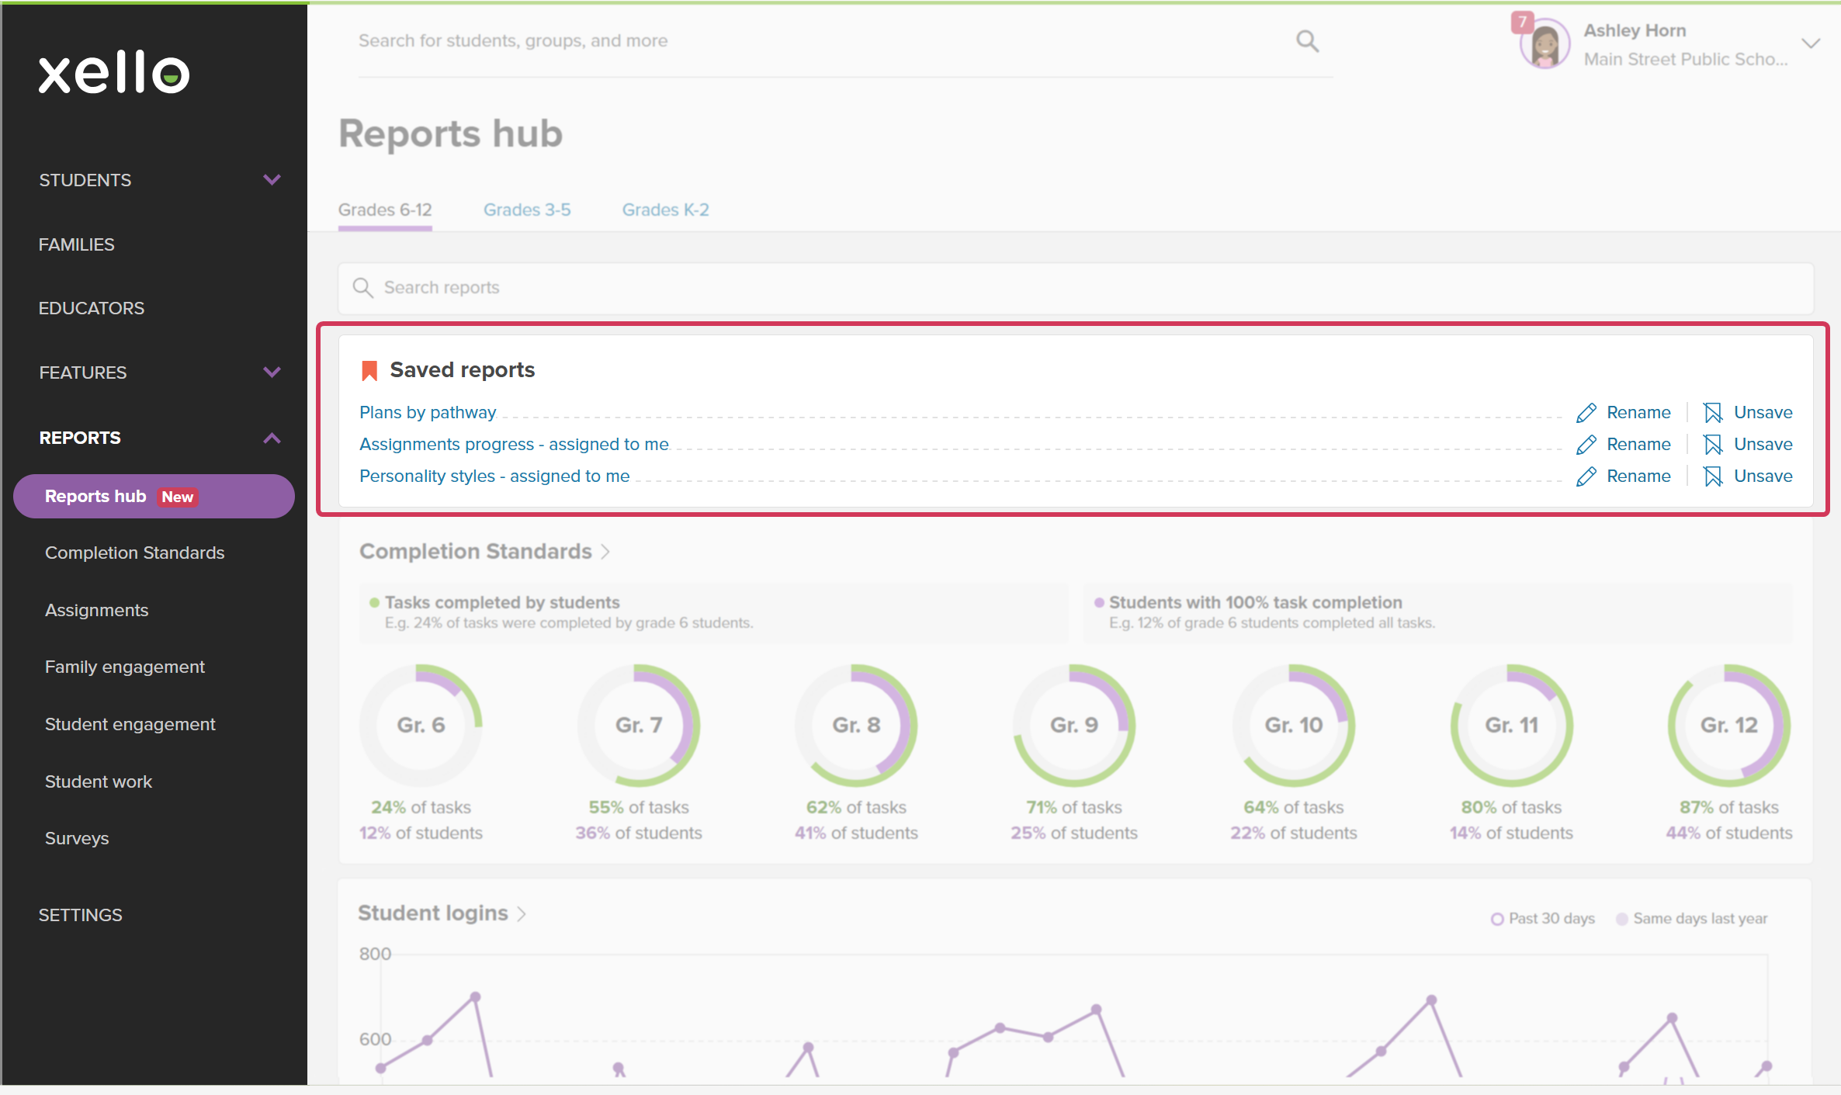Screen dimensions: 1841x1095
Task: Expand the Students menu chevron
Action: pyautogui.click(x=272, y=180)
